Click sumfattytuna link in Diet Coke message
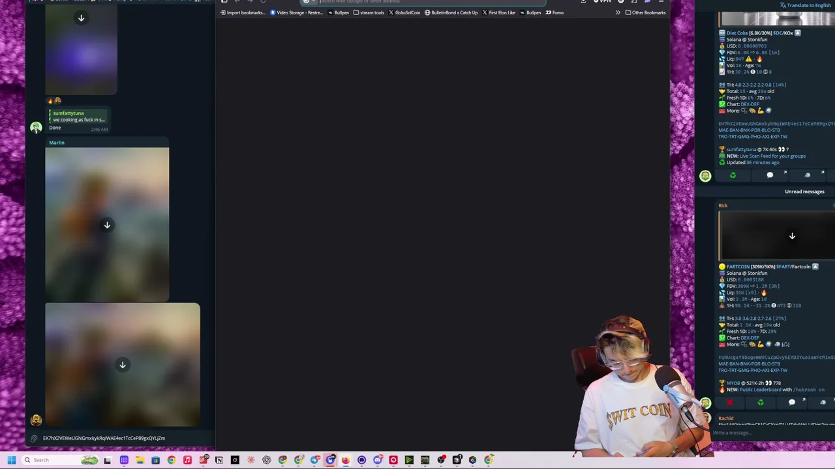The height and width of the screenshot is (469, 835). 742,150
